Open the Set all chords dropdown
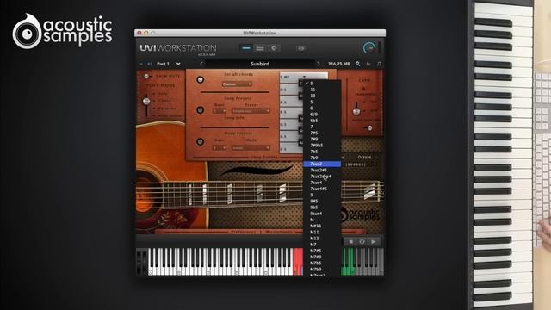The width and height of the screenshot is (551, 310). pyautogui.click(x=237, y=84)
